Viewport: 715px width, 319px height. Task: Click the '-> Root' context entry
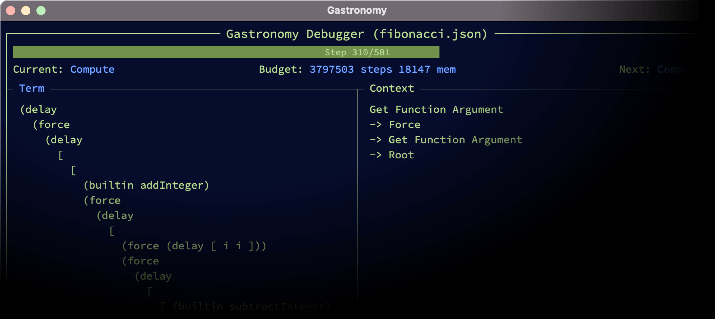392,155
